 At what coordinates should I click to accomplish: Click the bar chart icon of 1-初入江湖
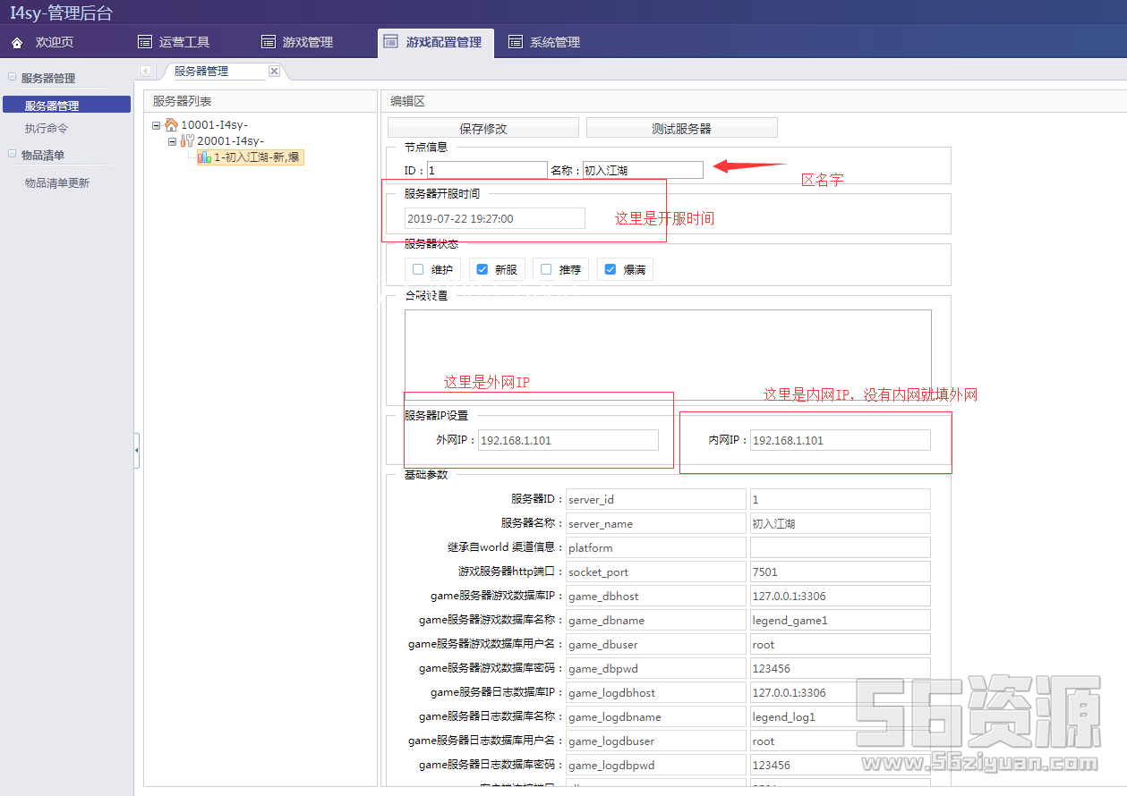pyautogui.click(x=204, y=157)
